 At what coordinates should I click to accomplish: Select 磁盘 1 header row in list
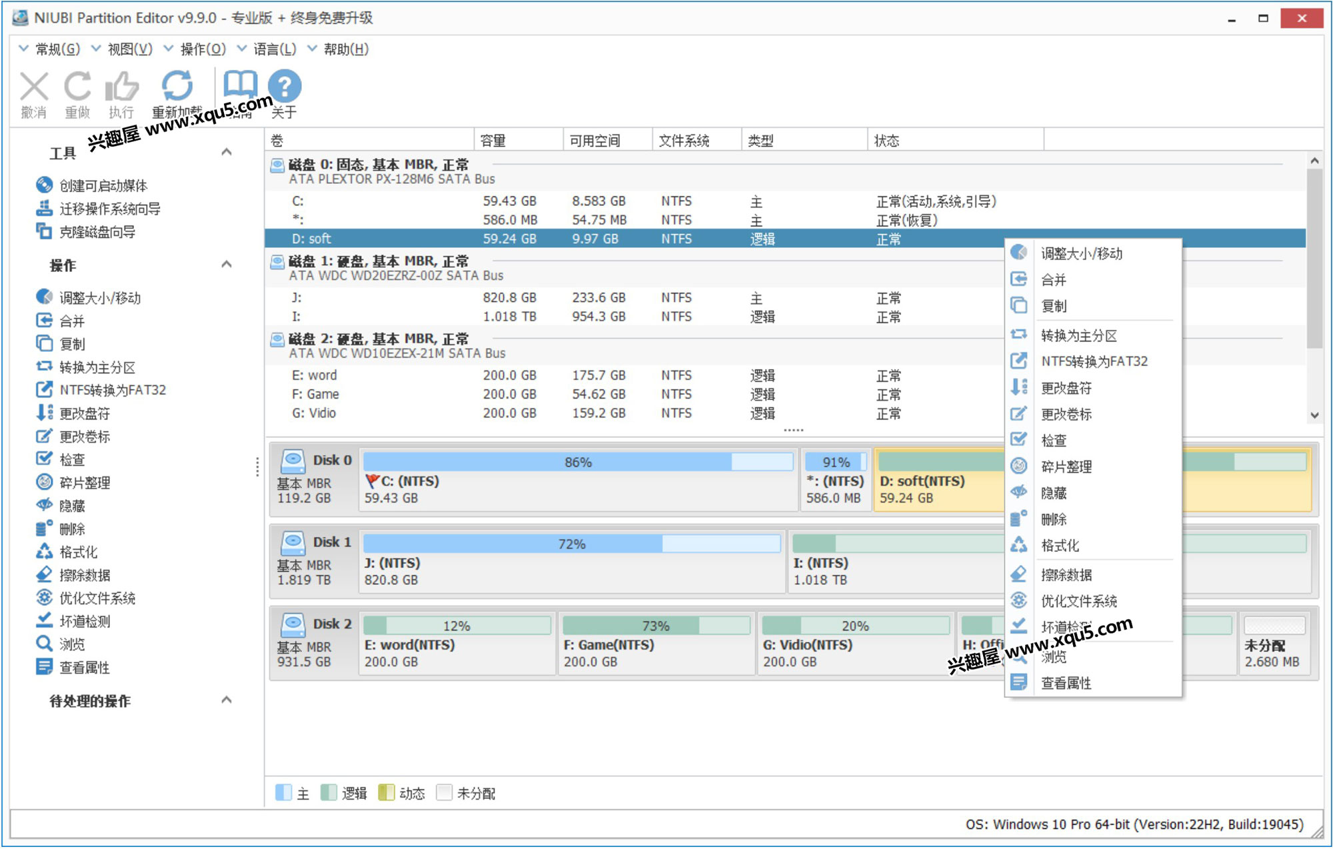(785, 268)
